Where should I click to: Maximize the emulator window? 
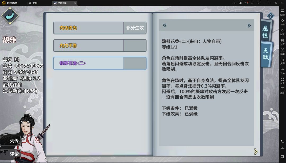(x=270, y=3)
